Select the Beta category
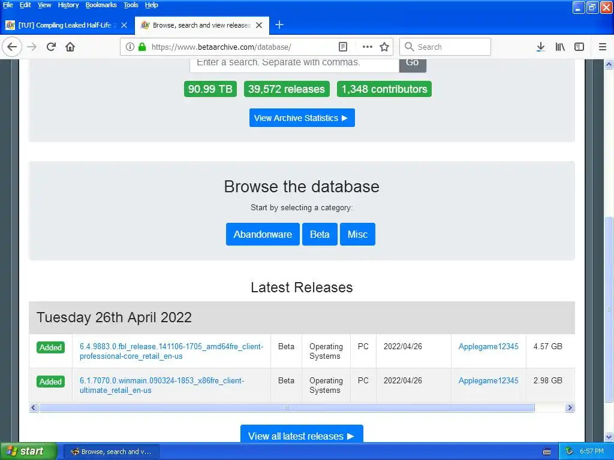Image resolution: width=614 pixels, height=460 pixels. [320, 234]
